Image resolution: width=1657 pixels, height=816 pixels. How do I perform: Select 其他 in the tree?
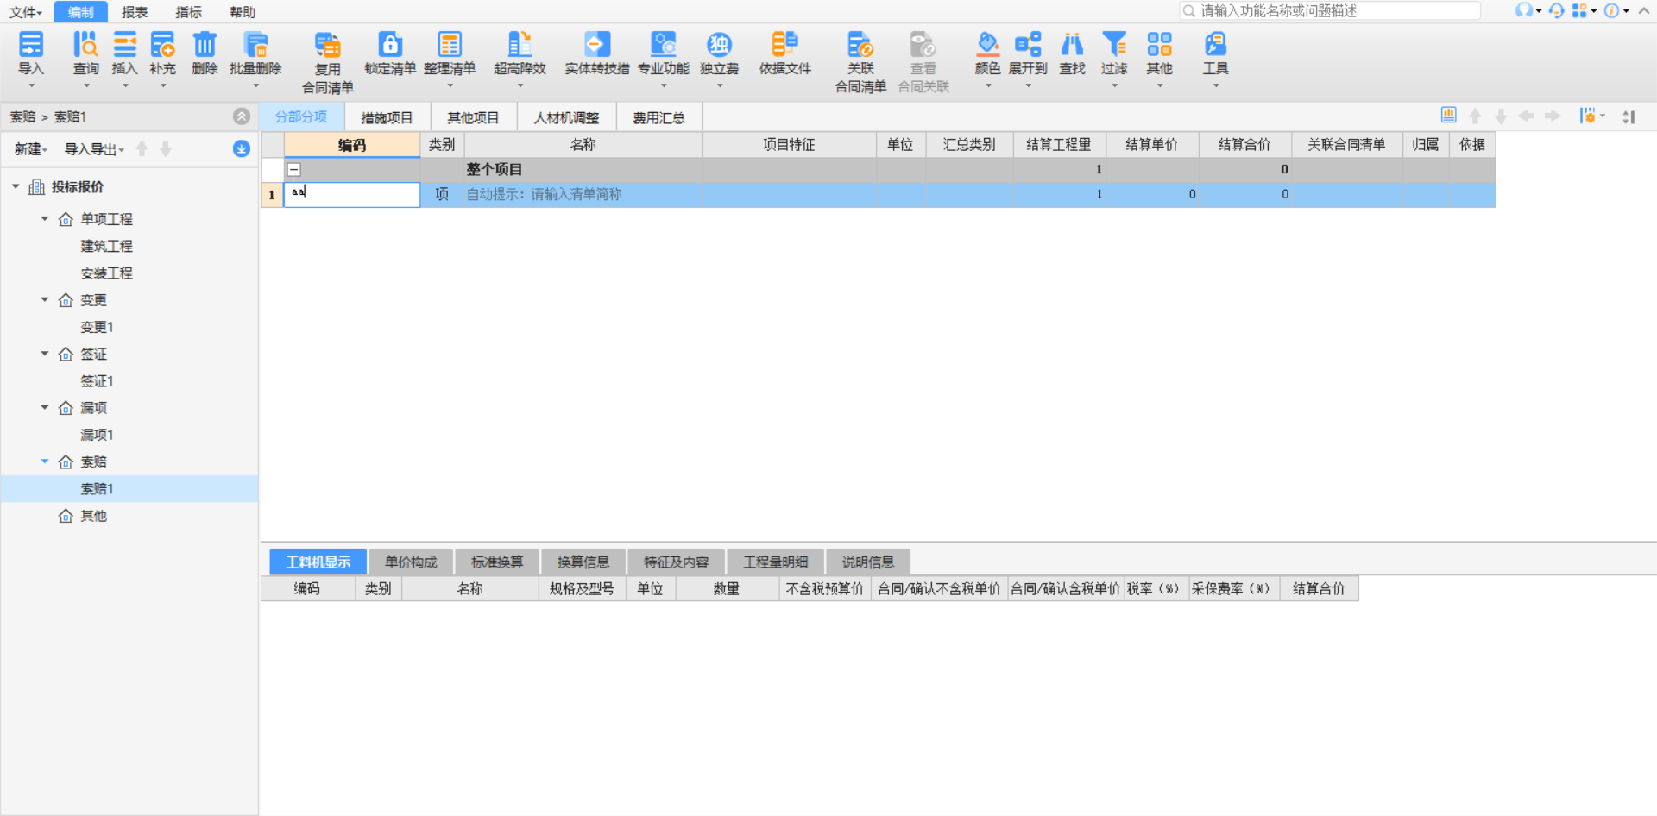tap(93, 516)
